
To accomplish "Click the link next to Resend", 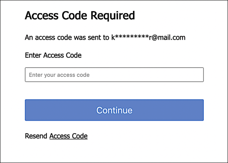I will (68, 136).
